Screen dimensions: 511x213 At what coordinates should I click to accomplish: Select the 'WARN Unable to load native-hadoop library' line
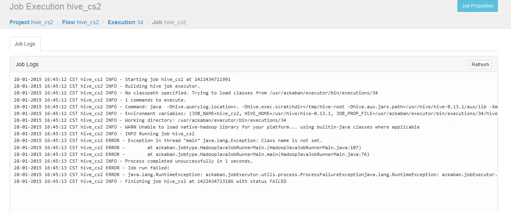coord(217,127)
